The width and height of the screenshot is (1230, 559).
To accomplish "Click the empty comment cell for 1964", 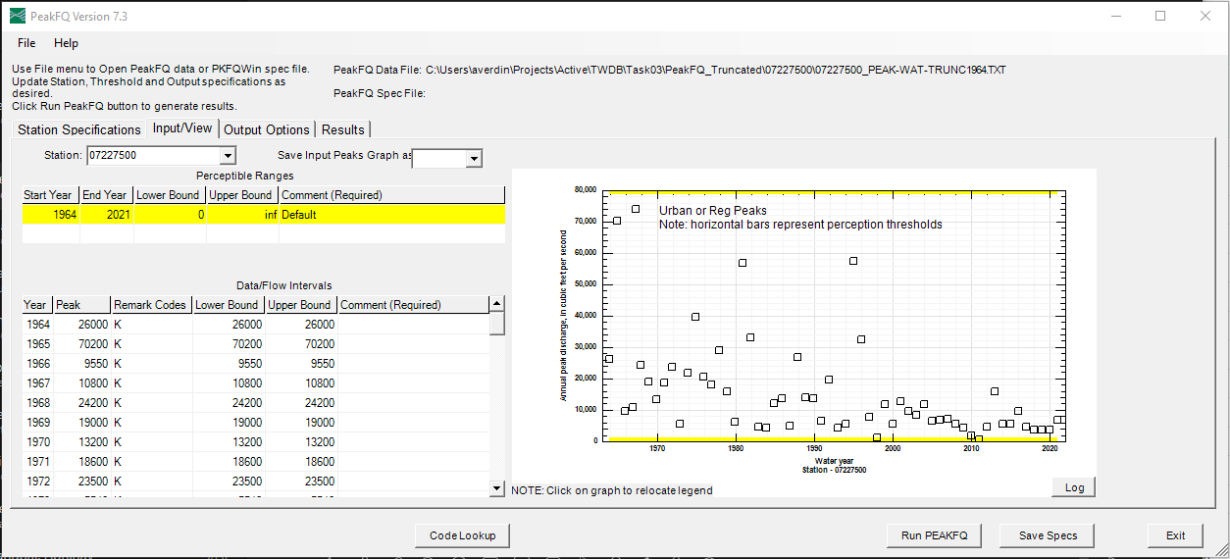I will point(413,325).
